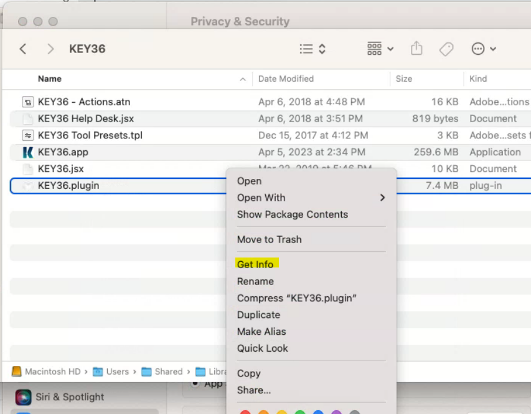Choose Share... in the context menu
This screenshot has width=531, height=414.
254,390
